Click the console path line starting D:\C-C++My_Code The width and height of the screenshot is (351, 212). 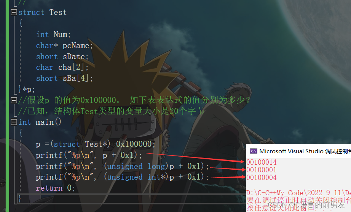pos(298,193)
